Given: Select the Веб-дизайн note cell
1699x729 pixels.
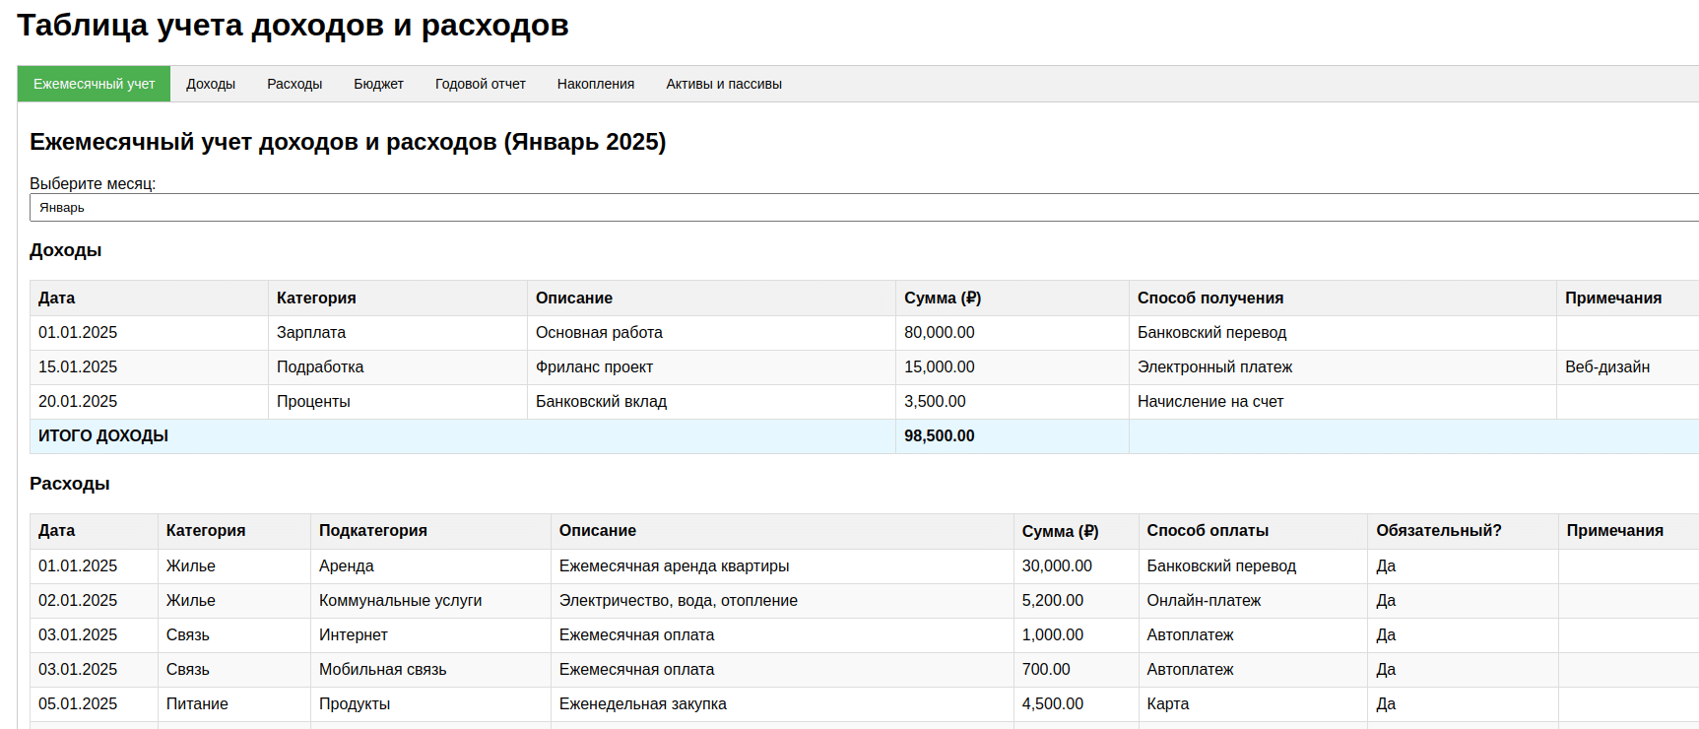Looking at the screenshot, I should coord(1606,367).
